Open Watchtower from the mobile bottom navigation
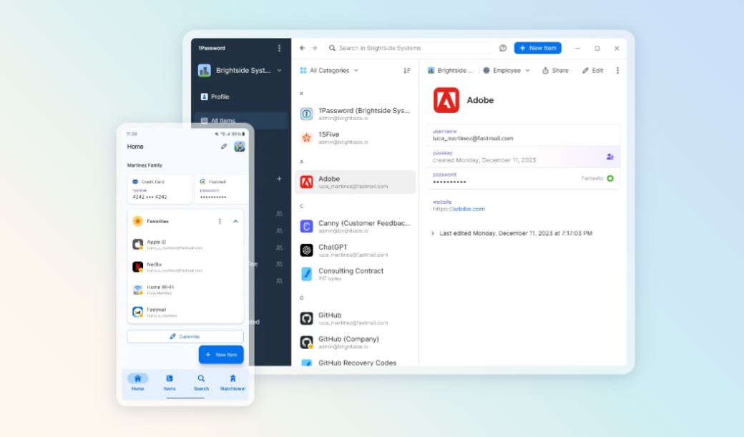The height and width of the screenshot is (437, 744). point(232,382)
